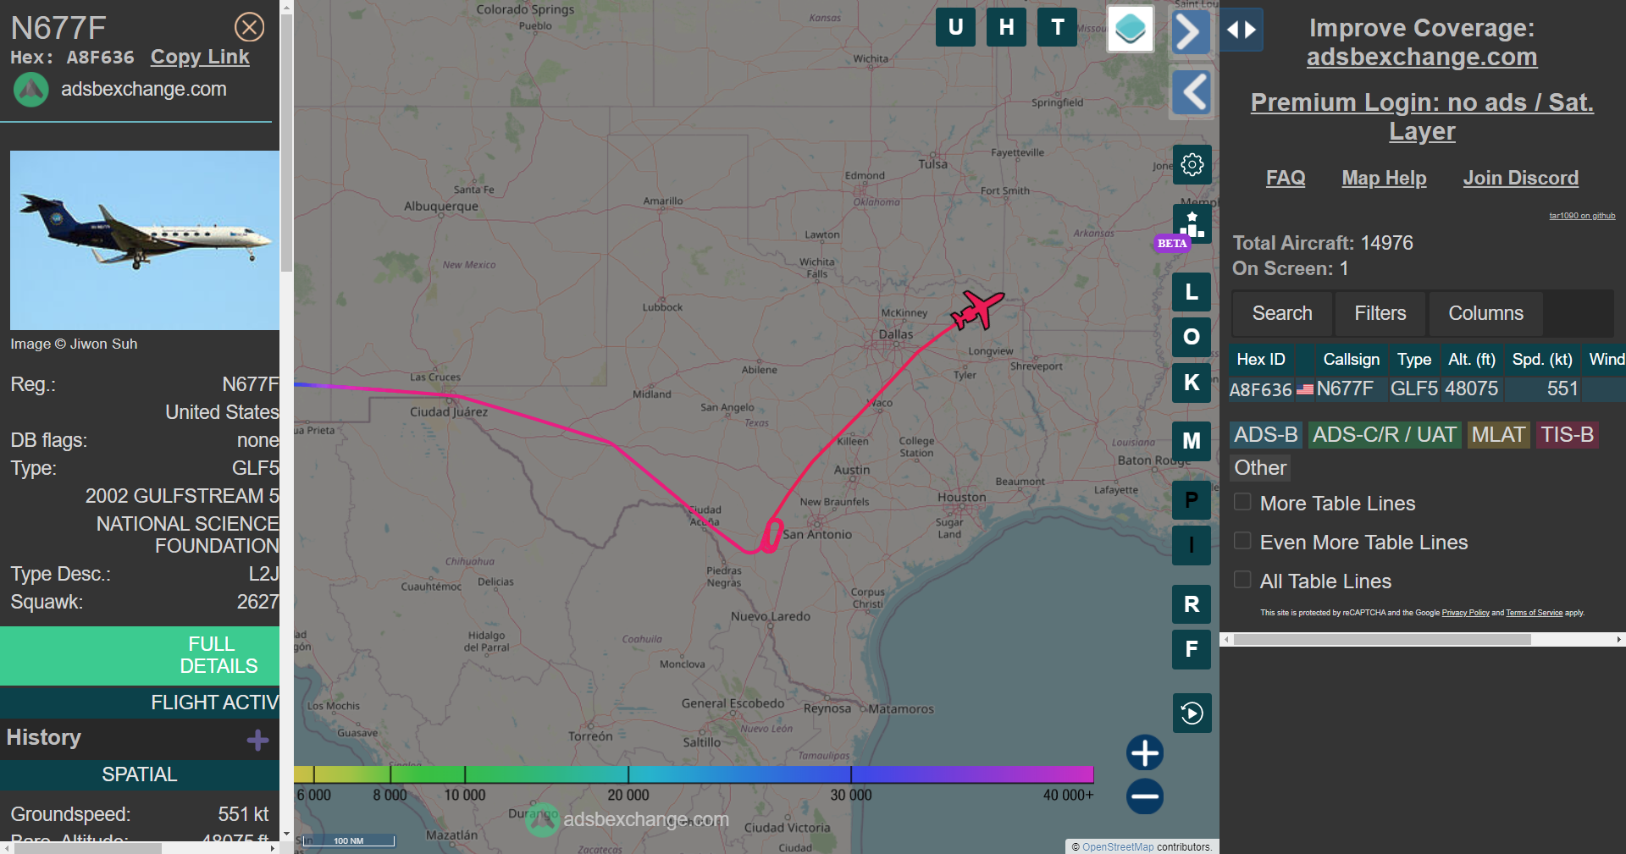Sort table by Alt. (ft) column

click(1471, 360)
